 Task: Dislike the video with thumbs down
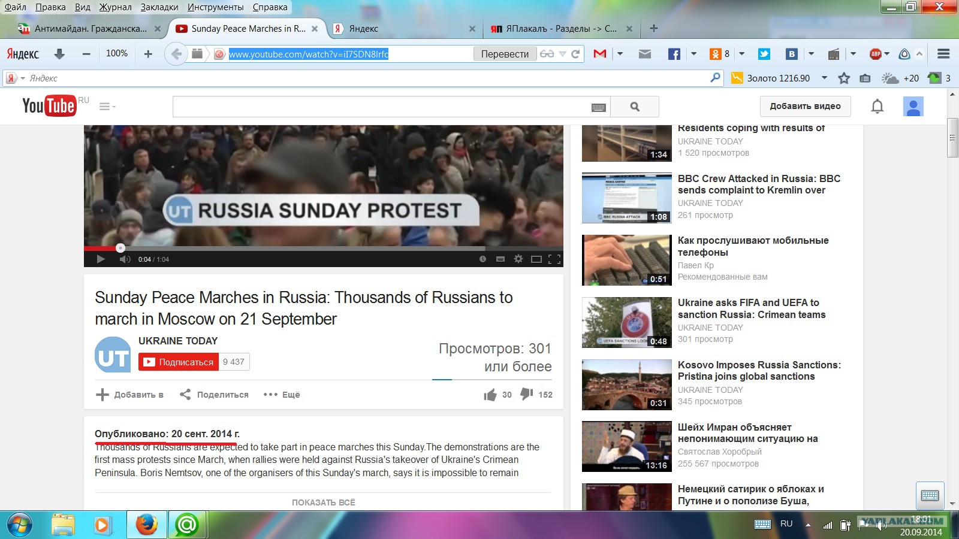click(x=527, y=394)
